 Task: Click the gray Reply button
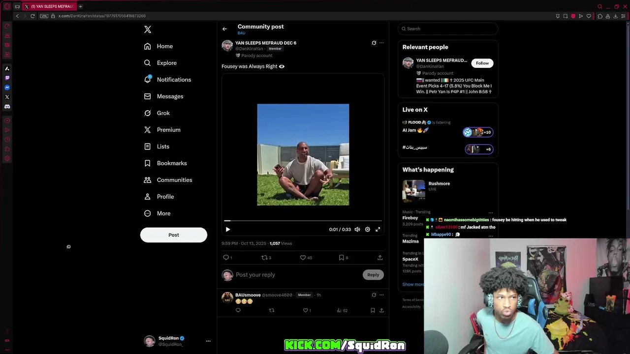[373, 275]
